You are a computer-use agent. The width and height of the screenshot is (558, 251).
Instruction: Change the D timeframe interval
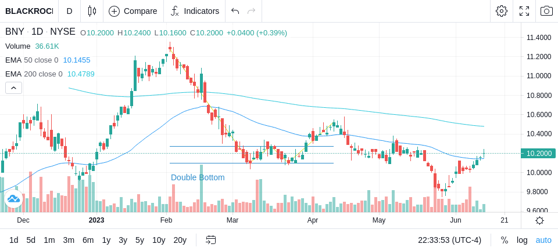click(69, 11)
